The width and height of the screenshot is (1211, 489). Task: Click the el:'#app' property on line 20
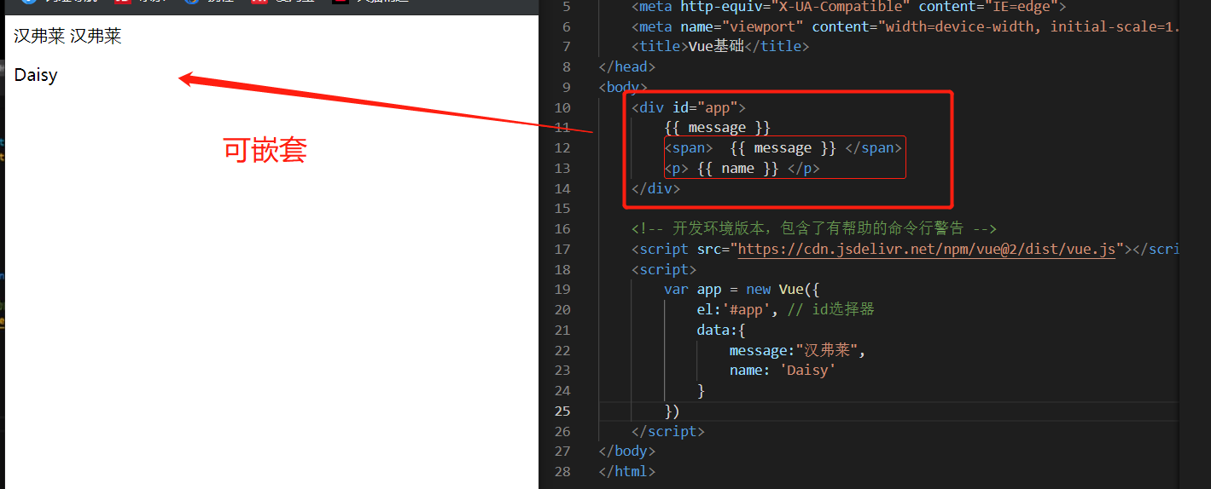737,310
